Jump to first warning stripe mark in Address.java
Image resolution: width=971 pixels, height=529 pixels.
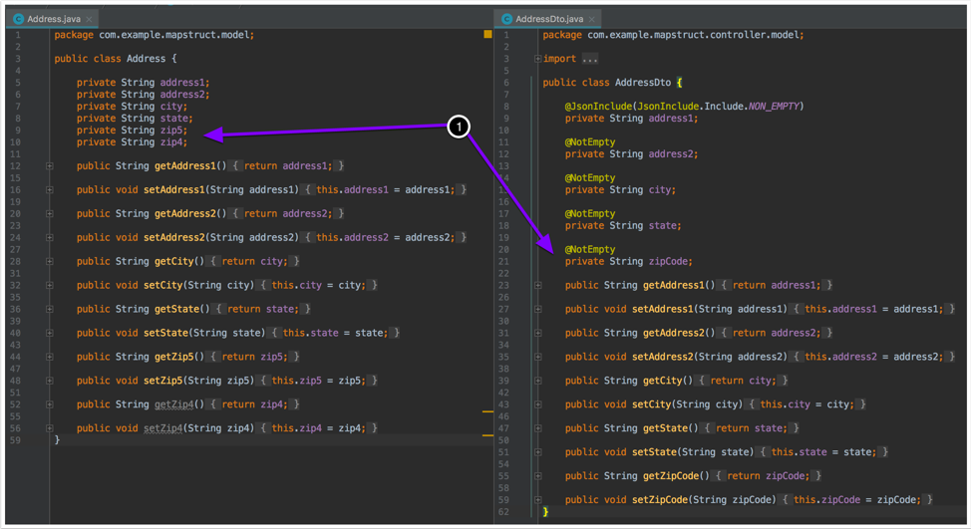click(x=487, y=411)
